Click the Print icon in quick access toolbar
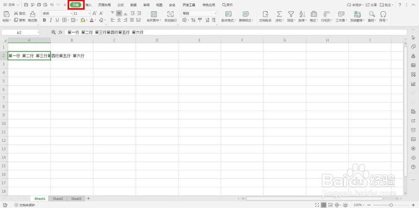Viewport: 419px width, 208px height. pyautogui.click(x=39, y=5)
